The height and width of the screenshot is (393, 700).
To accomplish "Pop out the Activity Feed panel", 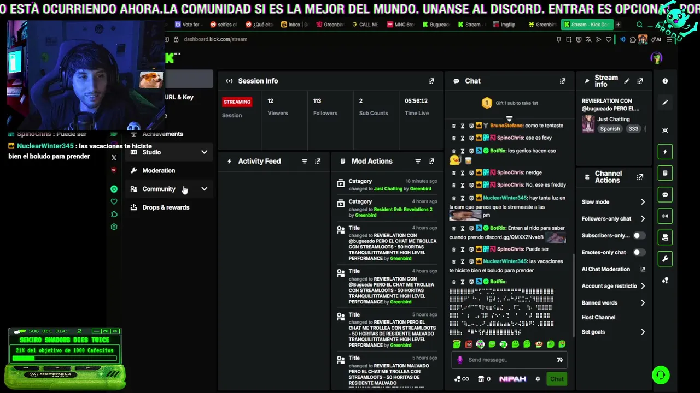I will (318, 161).
